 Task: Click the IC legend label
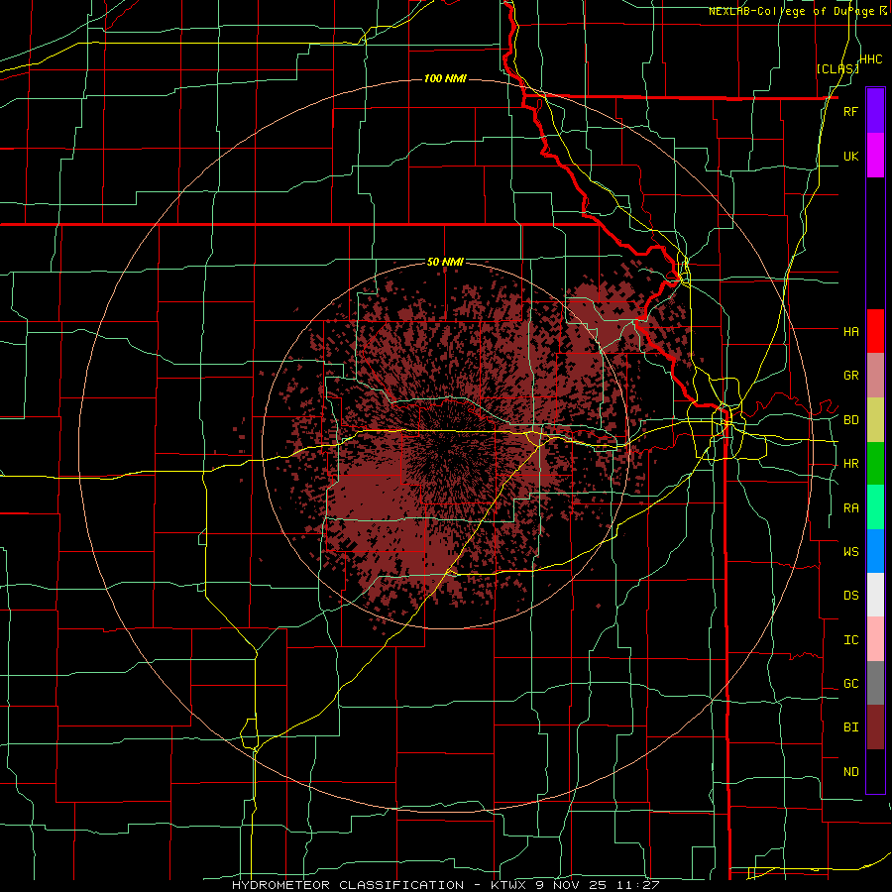(x=850, y=640)
